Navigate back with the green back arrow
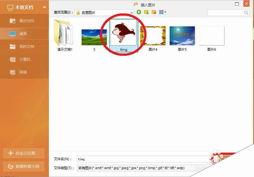This screenshot has width=254, height=177. click(139, 12)
